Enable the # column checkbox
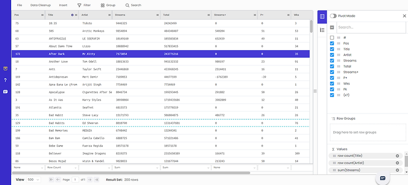The image size is (408, 185). point(332,38)
